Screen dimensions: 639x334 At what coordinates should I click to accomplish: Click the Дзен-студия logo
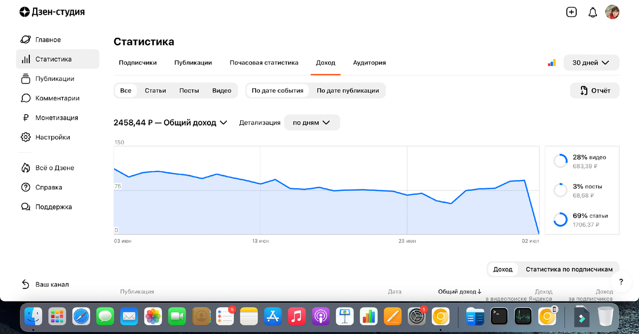[x=52, y=12]
